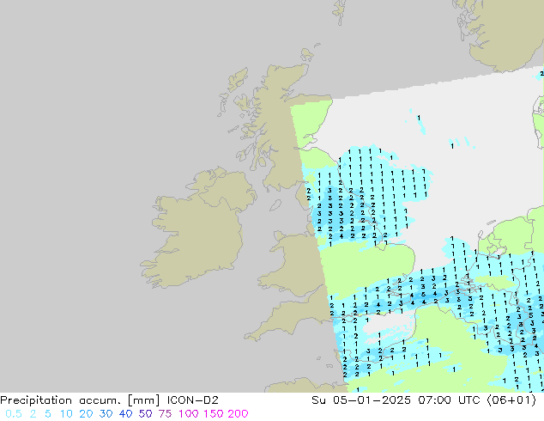
Task: Click the Orkney Islands on the map
Action: pyautogui.click(x=308, y=54)
